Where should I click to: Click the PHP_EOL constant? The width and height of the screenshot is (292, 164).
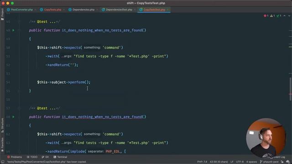(x=113, y=151)
